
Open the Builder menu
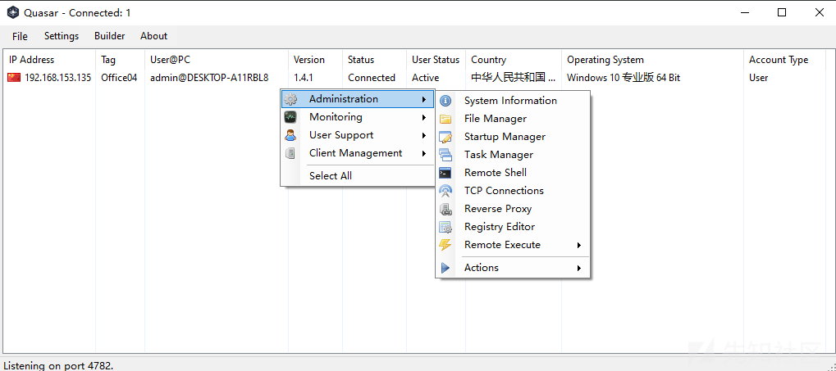[110, 36]
